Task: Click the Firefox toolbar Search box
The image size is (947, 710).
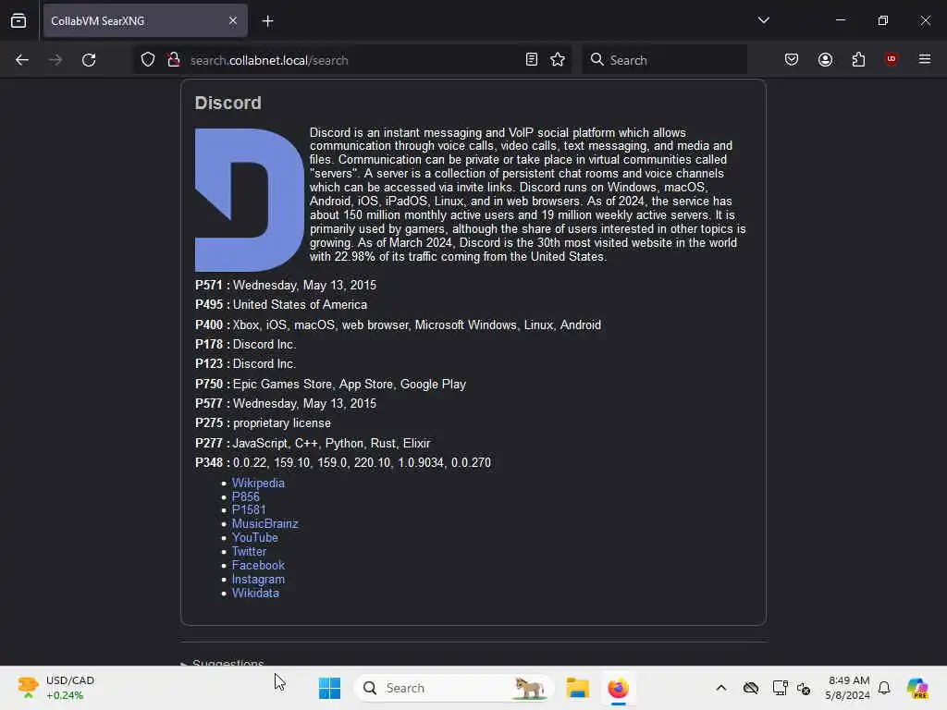Action: coord(664,60)
